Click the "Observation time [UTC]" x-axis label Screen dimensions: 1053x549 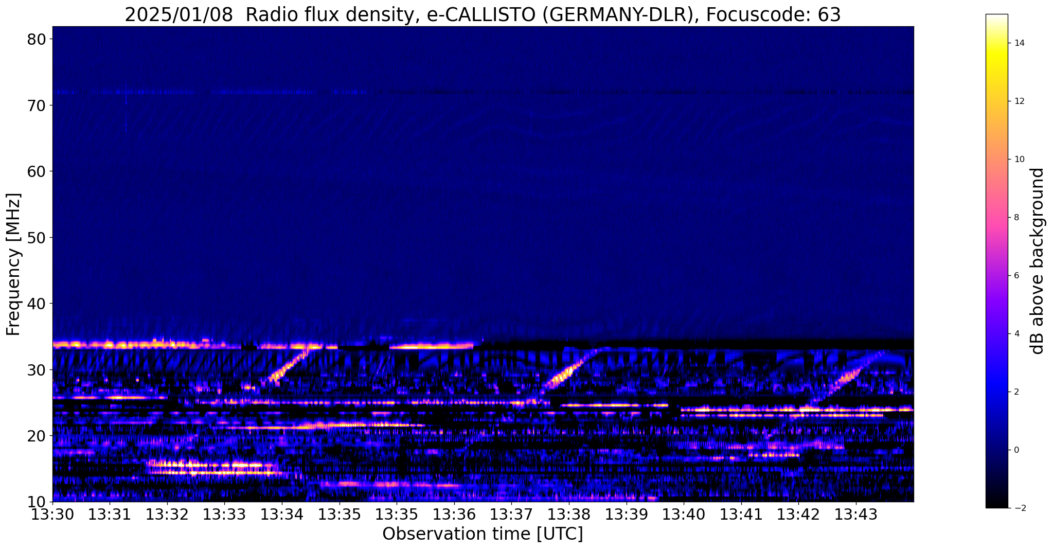point(483,534)
